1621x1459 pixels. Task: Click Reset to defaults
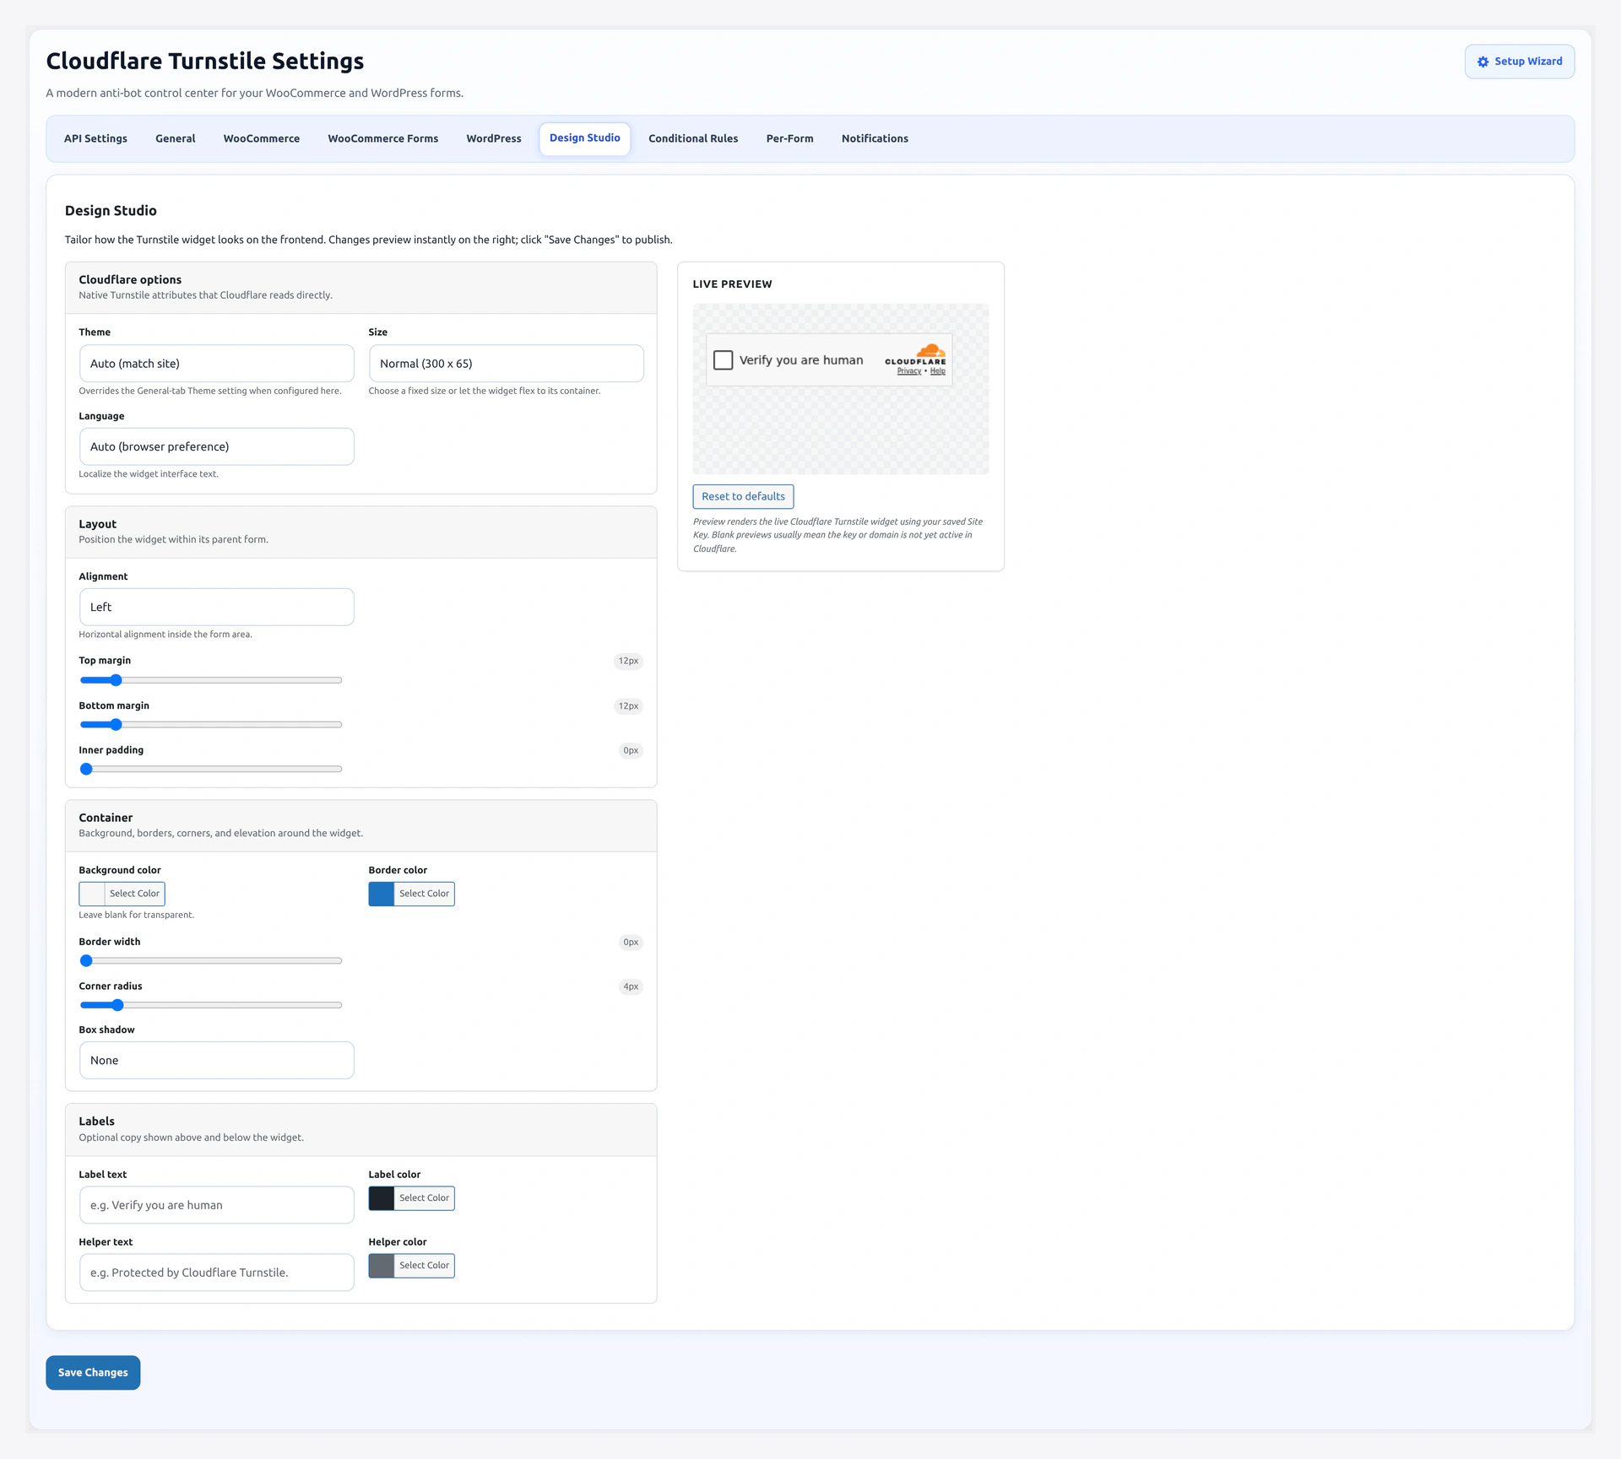pos(743,496)
